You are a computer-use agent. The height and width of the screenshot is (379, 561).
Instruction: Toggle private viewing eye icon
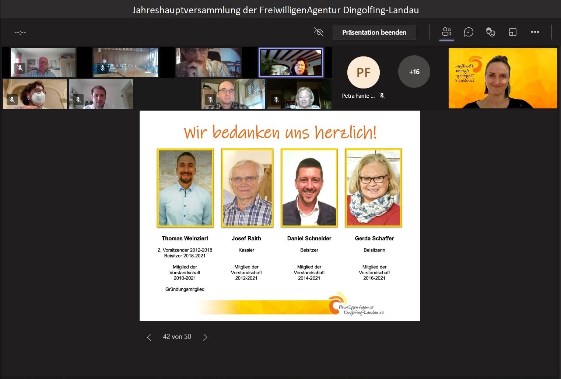coord(319,32)
